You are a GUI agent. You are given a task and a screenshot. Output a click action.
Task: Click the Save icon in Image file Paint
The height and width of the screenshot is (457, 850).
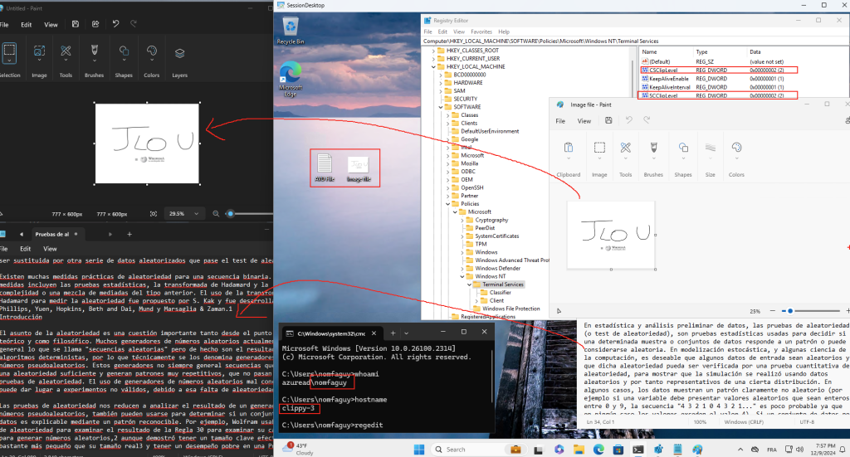pos(608,121)
